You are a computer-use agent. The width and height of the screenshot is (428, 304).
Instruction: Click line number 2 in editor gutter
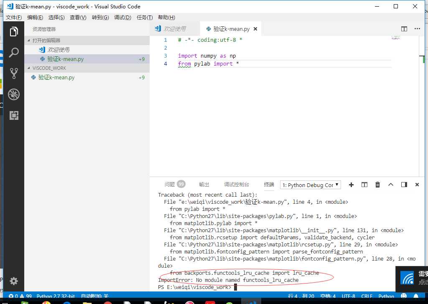[x=166, y=48]
